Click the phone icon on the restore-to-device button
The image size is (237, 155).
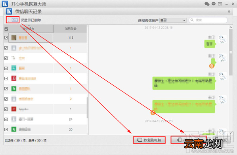pyautogui.click(x=180, y=140)
